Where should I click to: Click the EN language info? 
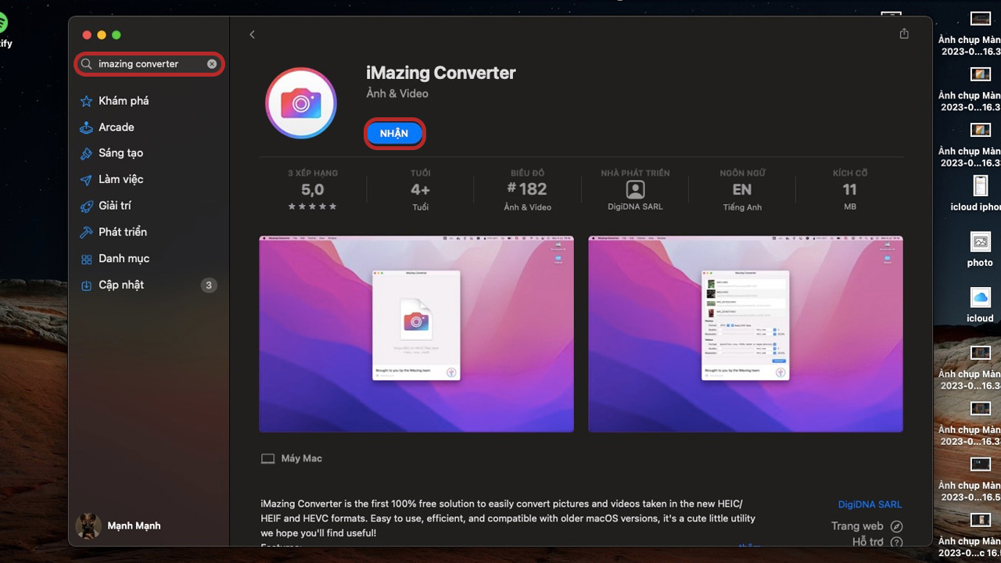click(x=742, y=190)
